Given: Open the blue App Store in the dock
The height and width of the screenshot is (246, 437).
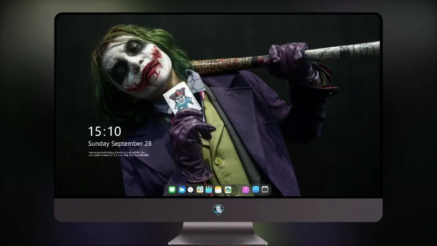Looking at the screenshot, I should (256, 189).
